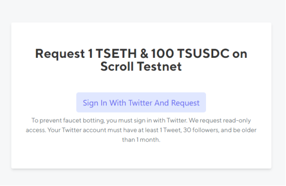
Task: Click empty white card area below the description
Action: click(x=141, y=156)
